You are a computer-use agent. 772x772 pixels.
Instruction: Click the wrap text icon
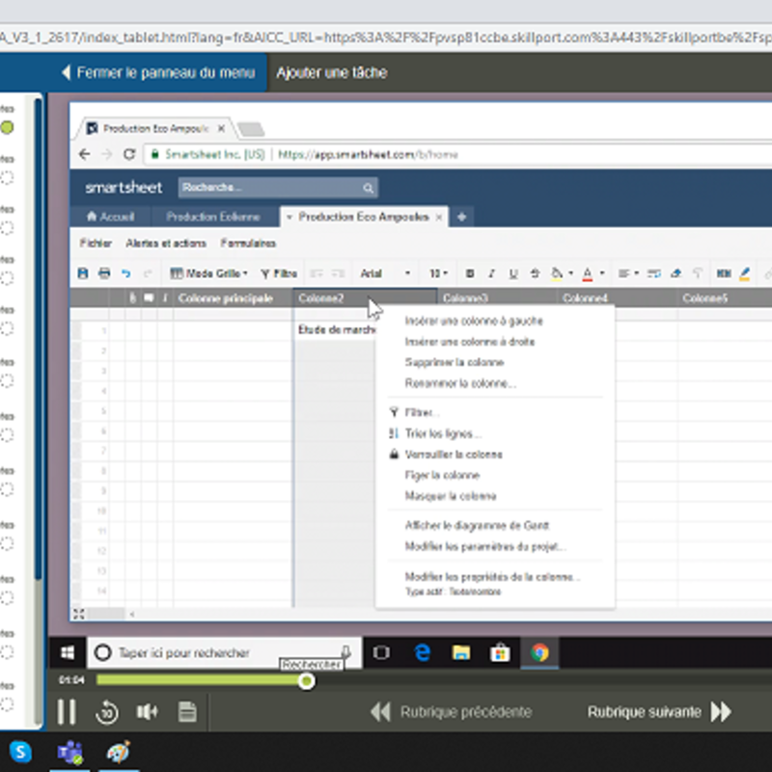coord(654,273)
